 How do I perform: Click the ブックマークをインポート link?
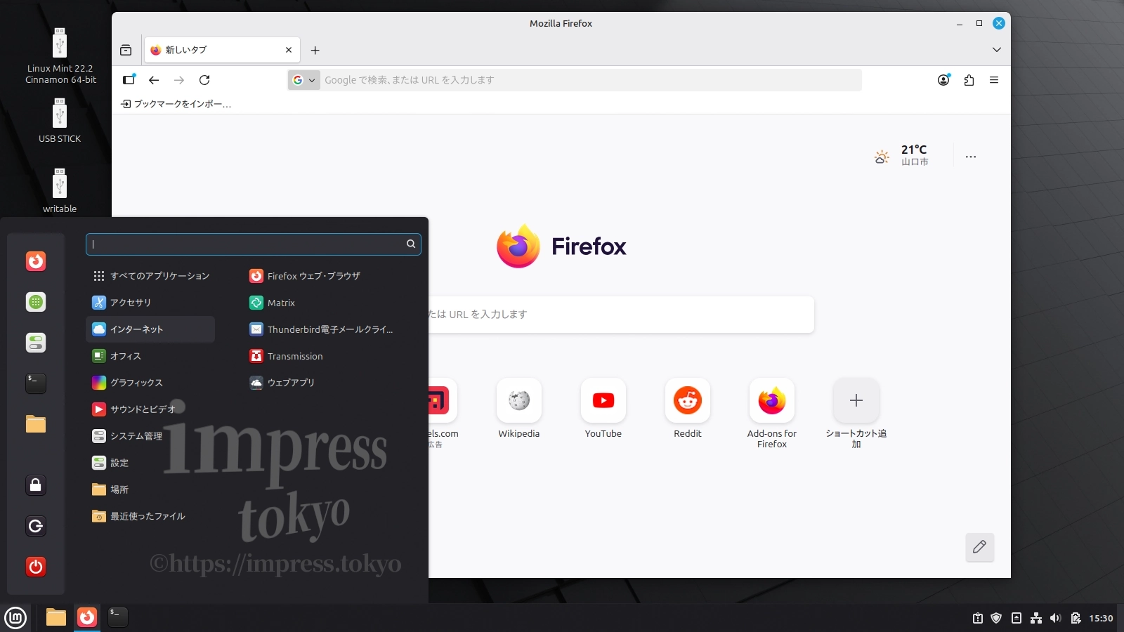click(x=176, y=103)
